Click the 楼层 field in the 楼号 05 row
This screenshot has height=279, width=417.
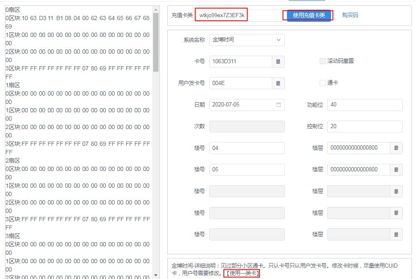[x=359, y=170]
